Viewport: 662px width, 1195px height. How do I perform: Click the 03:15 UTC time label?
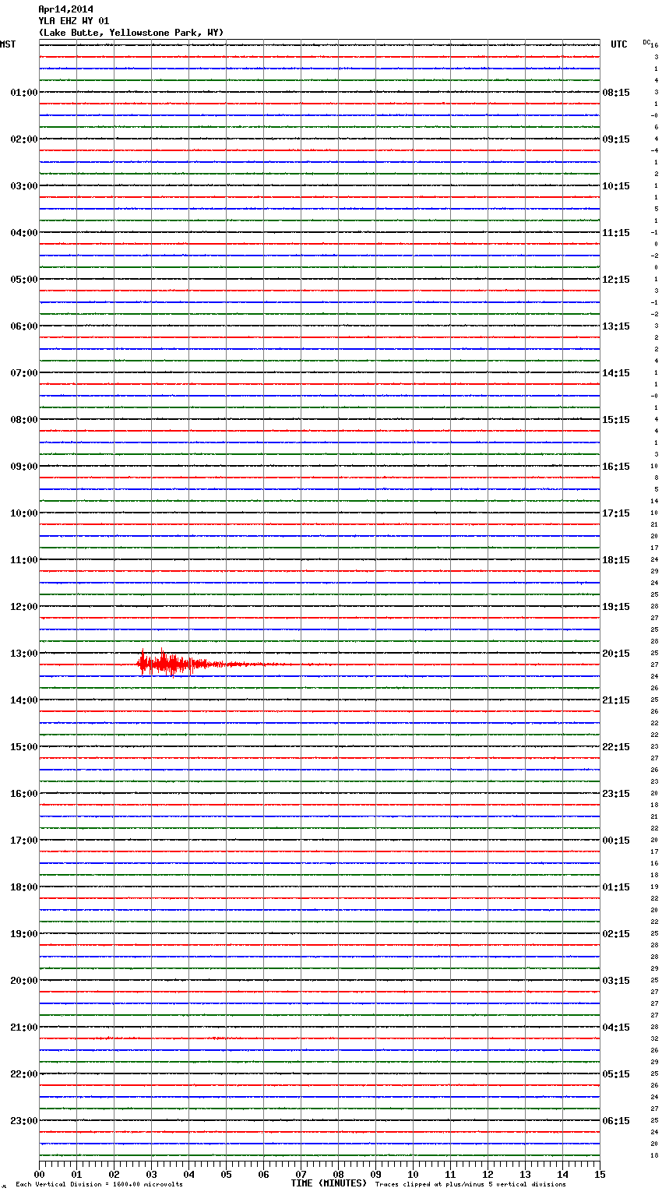tap(616, 981)
